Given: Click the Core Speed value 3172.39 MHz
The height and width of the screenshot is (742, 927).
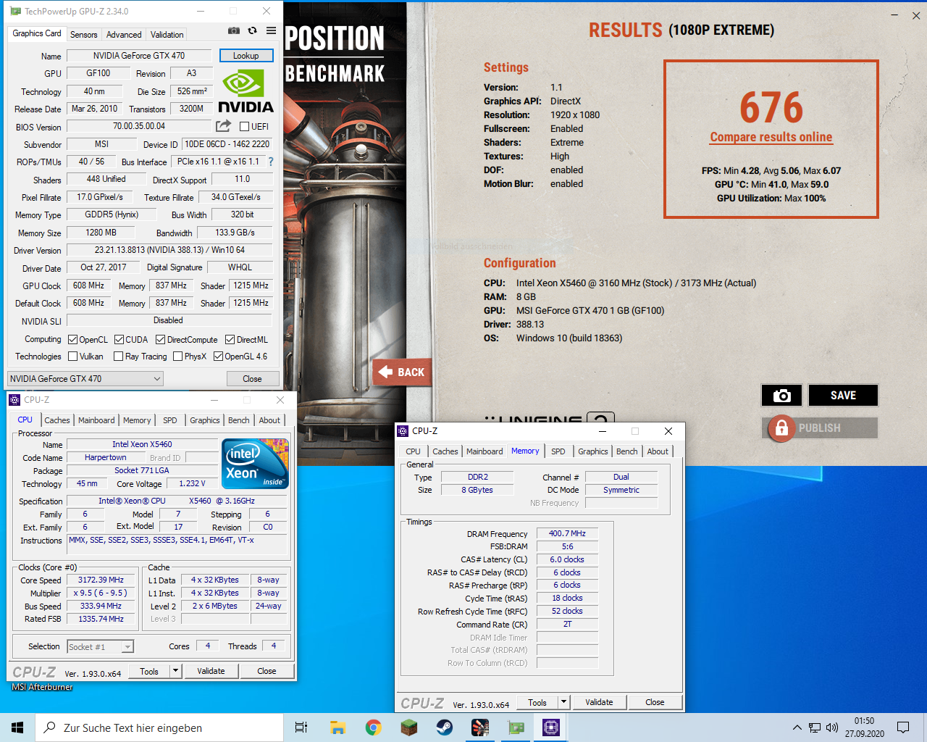Looking at the screenshot, I should 101,580.
